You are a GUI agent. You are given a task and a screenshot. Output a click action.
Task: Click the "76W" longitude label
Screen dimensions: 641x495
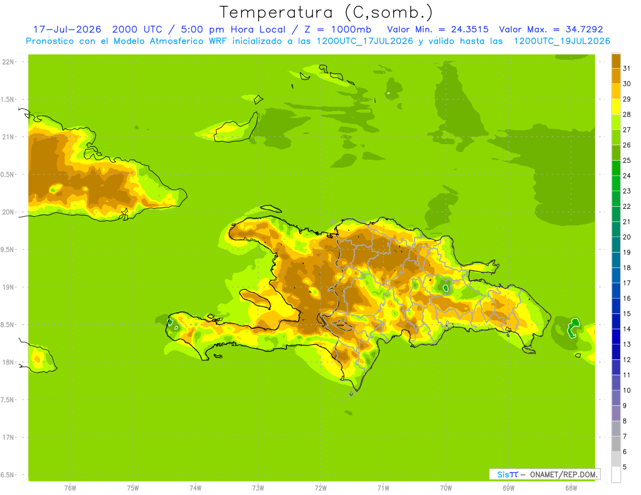70,488
